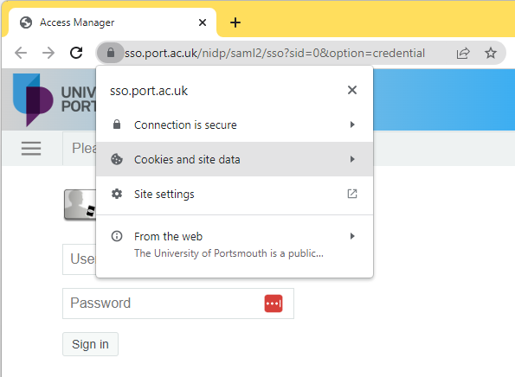This screenshot has height=377, width=515.
Task: Click Site settings external link icon
Action: pyautogui.click(x=352, y=194)
